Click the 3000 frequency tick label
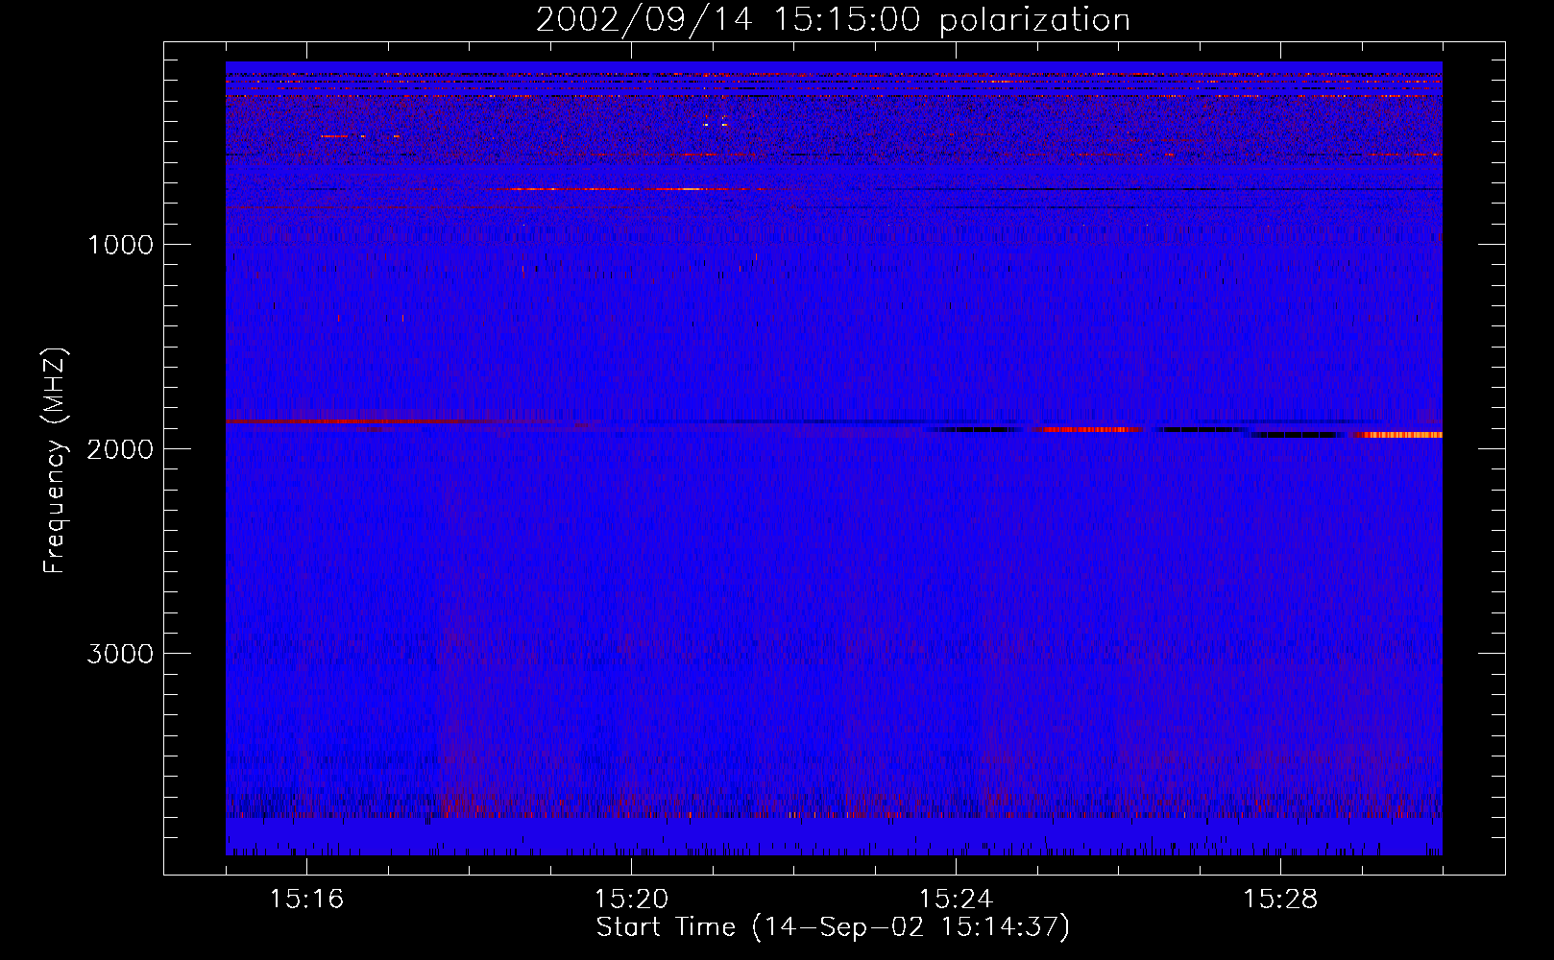 click(120, 654)
